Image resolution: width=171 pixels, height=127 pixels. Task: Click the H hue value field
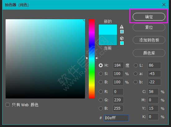click(118, 65)
